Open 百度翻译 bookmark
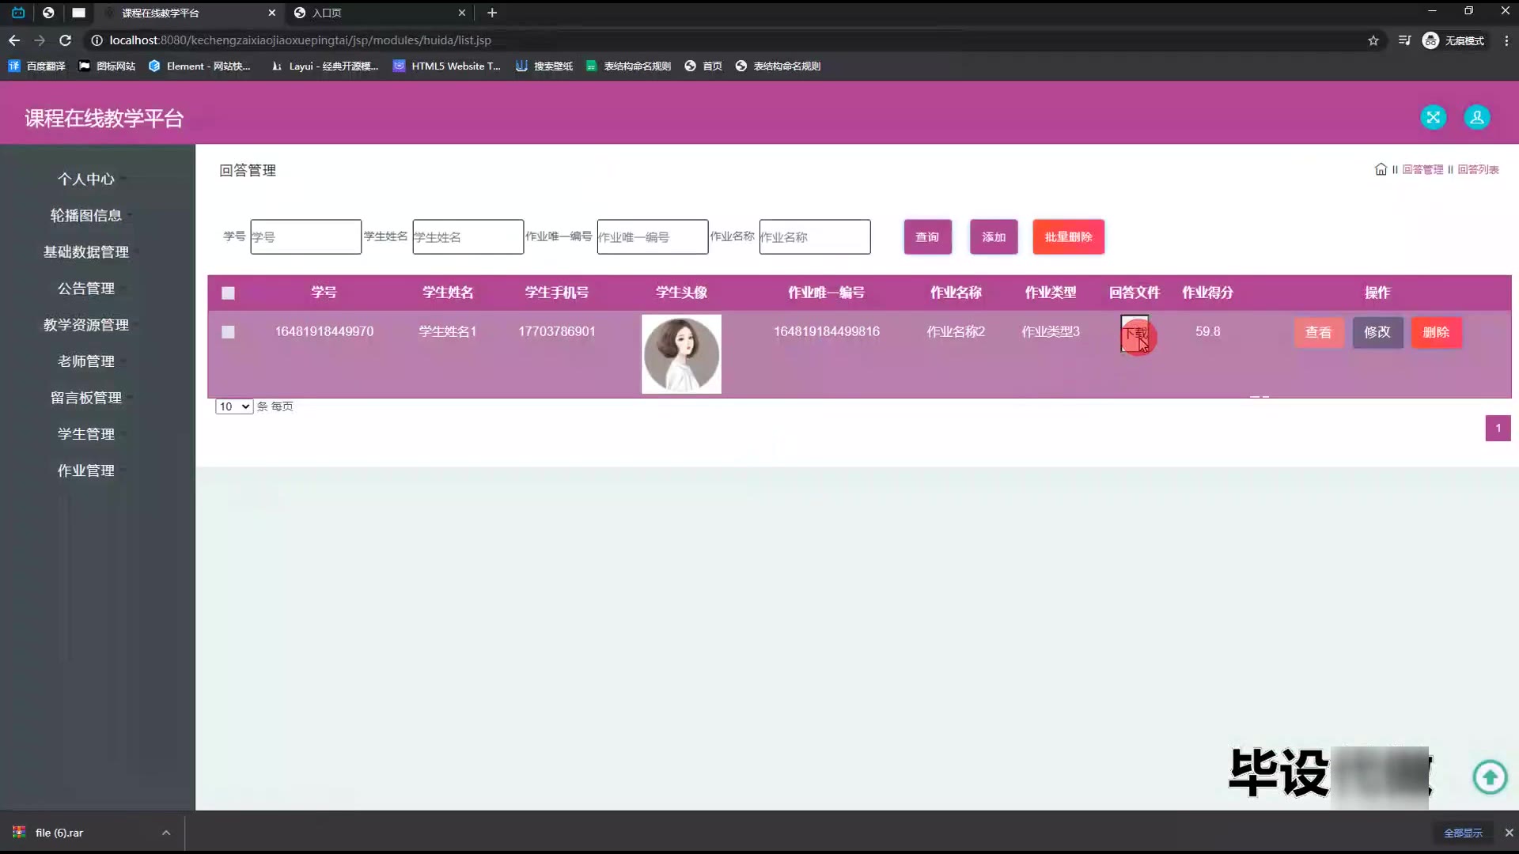The image size is (1519, 854). (x=37, y=66)
